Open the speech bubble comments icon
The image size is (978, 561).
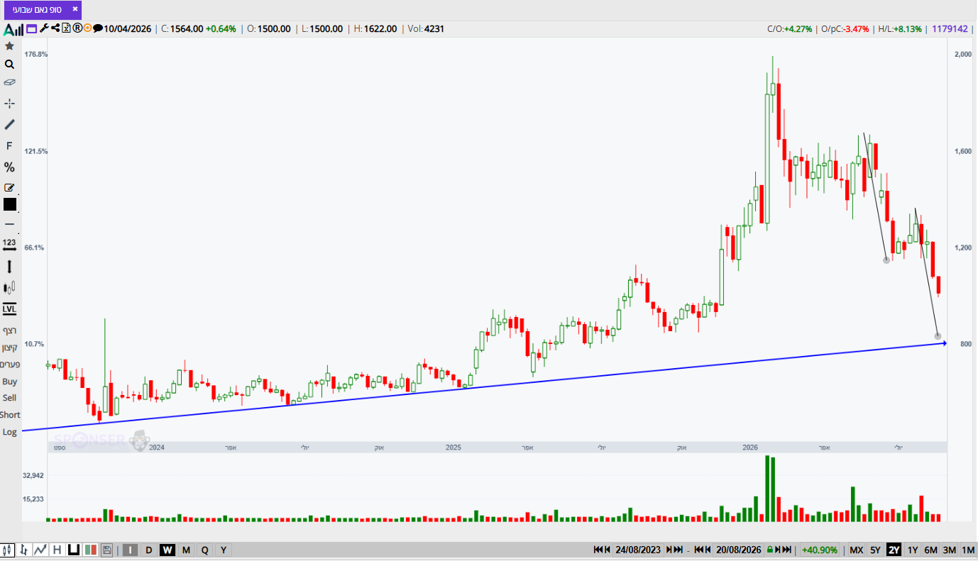98,29
